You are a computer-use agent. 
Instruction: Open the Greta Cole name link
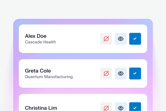[38, 71]
